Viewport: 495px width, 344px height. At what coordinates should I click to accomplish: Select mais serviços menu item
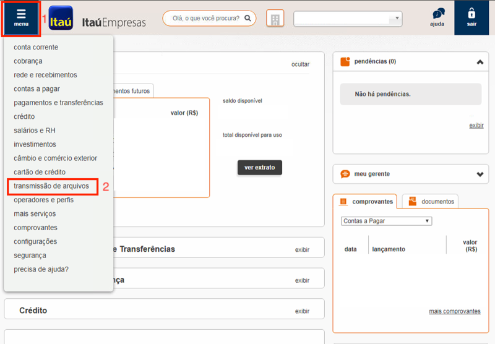(35, 213)
